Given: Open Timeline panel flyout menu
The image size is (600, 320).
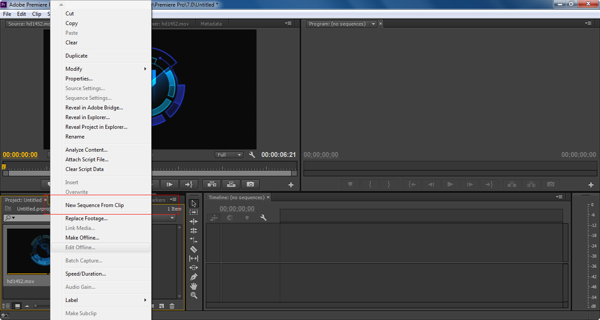Looking at the screenshot, I should [x=559, y=197].
